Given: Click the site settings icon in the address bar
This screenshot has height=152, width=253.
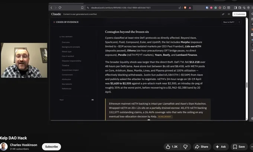Looking at the screenshot, I should (x=88, y=7).
